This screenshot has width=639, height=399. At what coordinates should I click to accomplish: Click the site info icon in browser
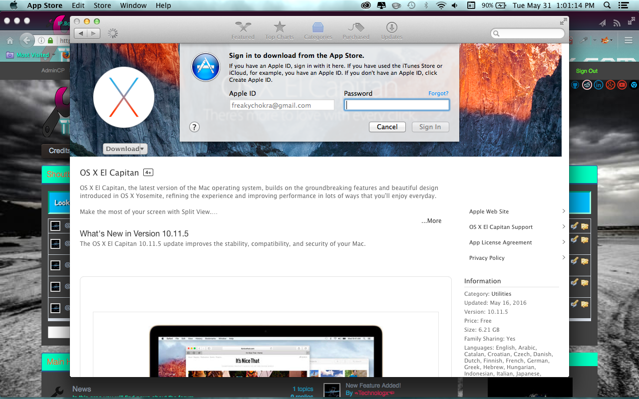[41, 40]
